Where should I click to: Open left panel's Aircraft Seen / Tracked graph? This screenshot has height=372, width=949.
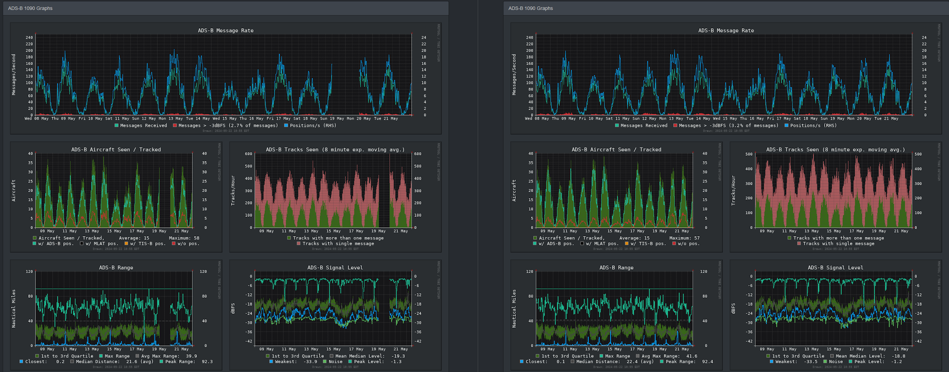[116, 197]
